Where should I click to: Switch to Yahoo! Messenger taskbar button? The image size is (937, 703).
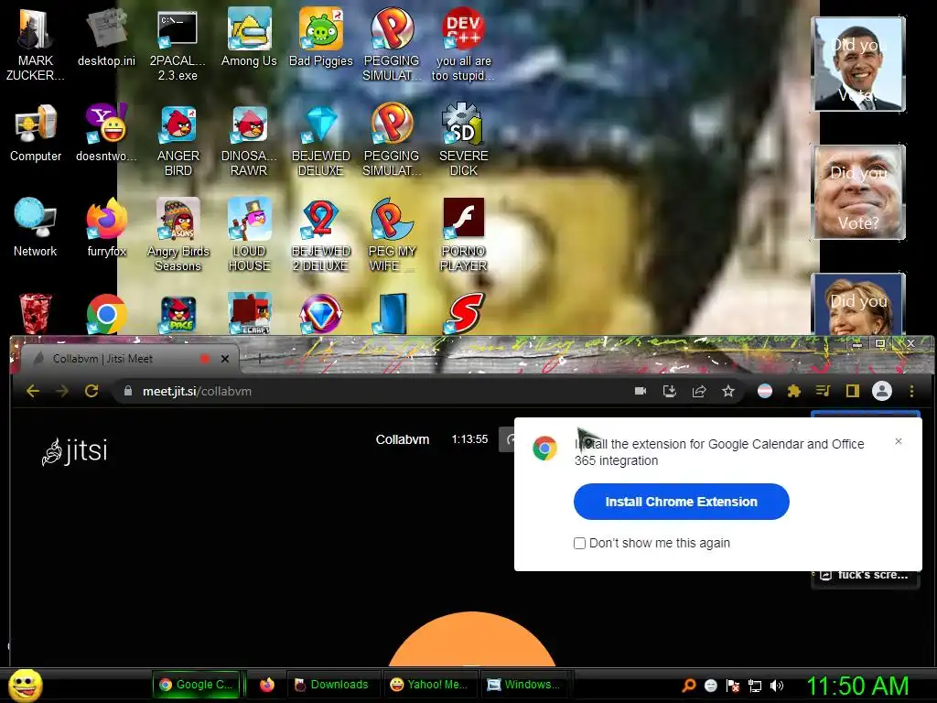(429, 685)
